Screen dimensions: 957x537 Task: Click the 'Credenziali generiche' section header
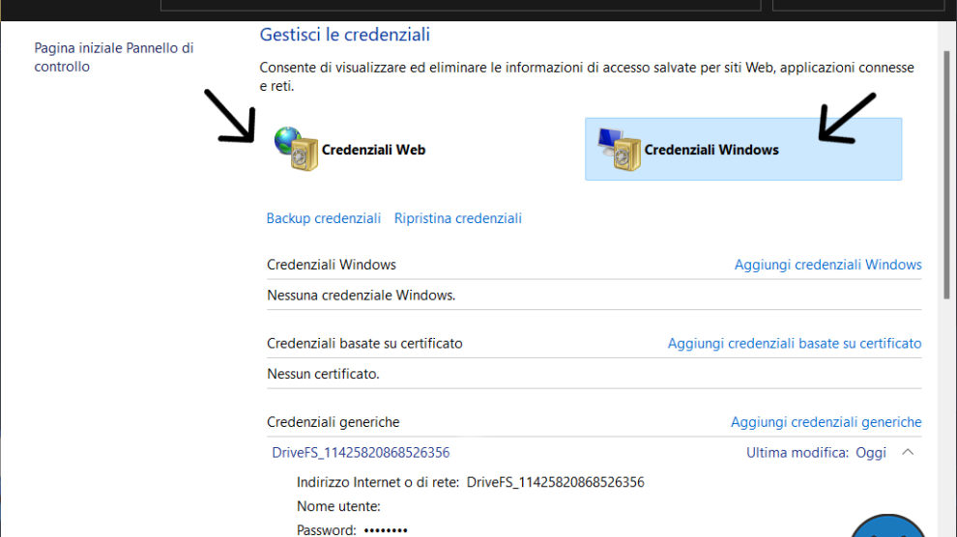(333, 422)
